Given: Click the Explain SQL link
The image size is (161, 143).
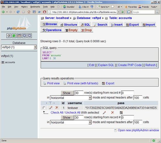Looking at the screenshot, I should tap(106, 65).
